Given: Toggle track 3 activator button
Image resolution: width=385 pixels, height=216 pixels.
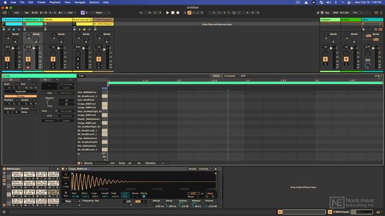Looking at the screenshot, I should click(53, 59).
